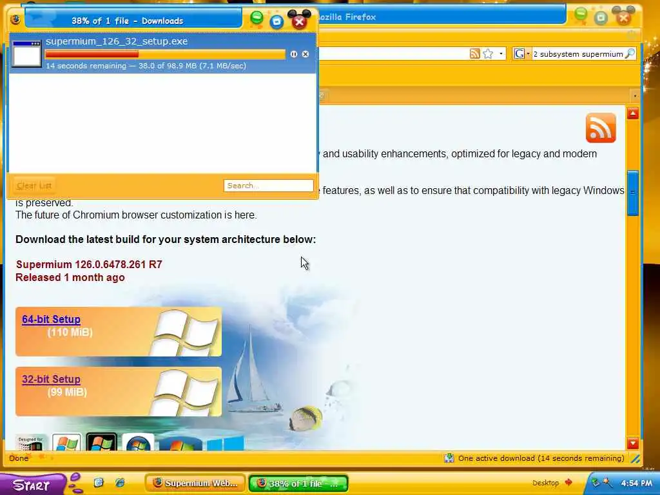660x495 pixels.
Task: Open the address bar history dropdown arrow
Action: coord(500,54)
